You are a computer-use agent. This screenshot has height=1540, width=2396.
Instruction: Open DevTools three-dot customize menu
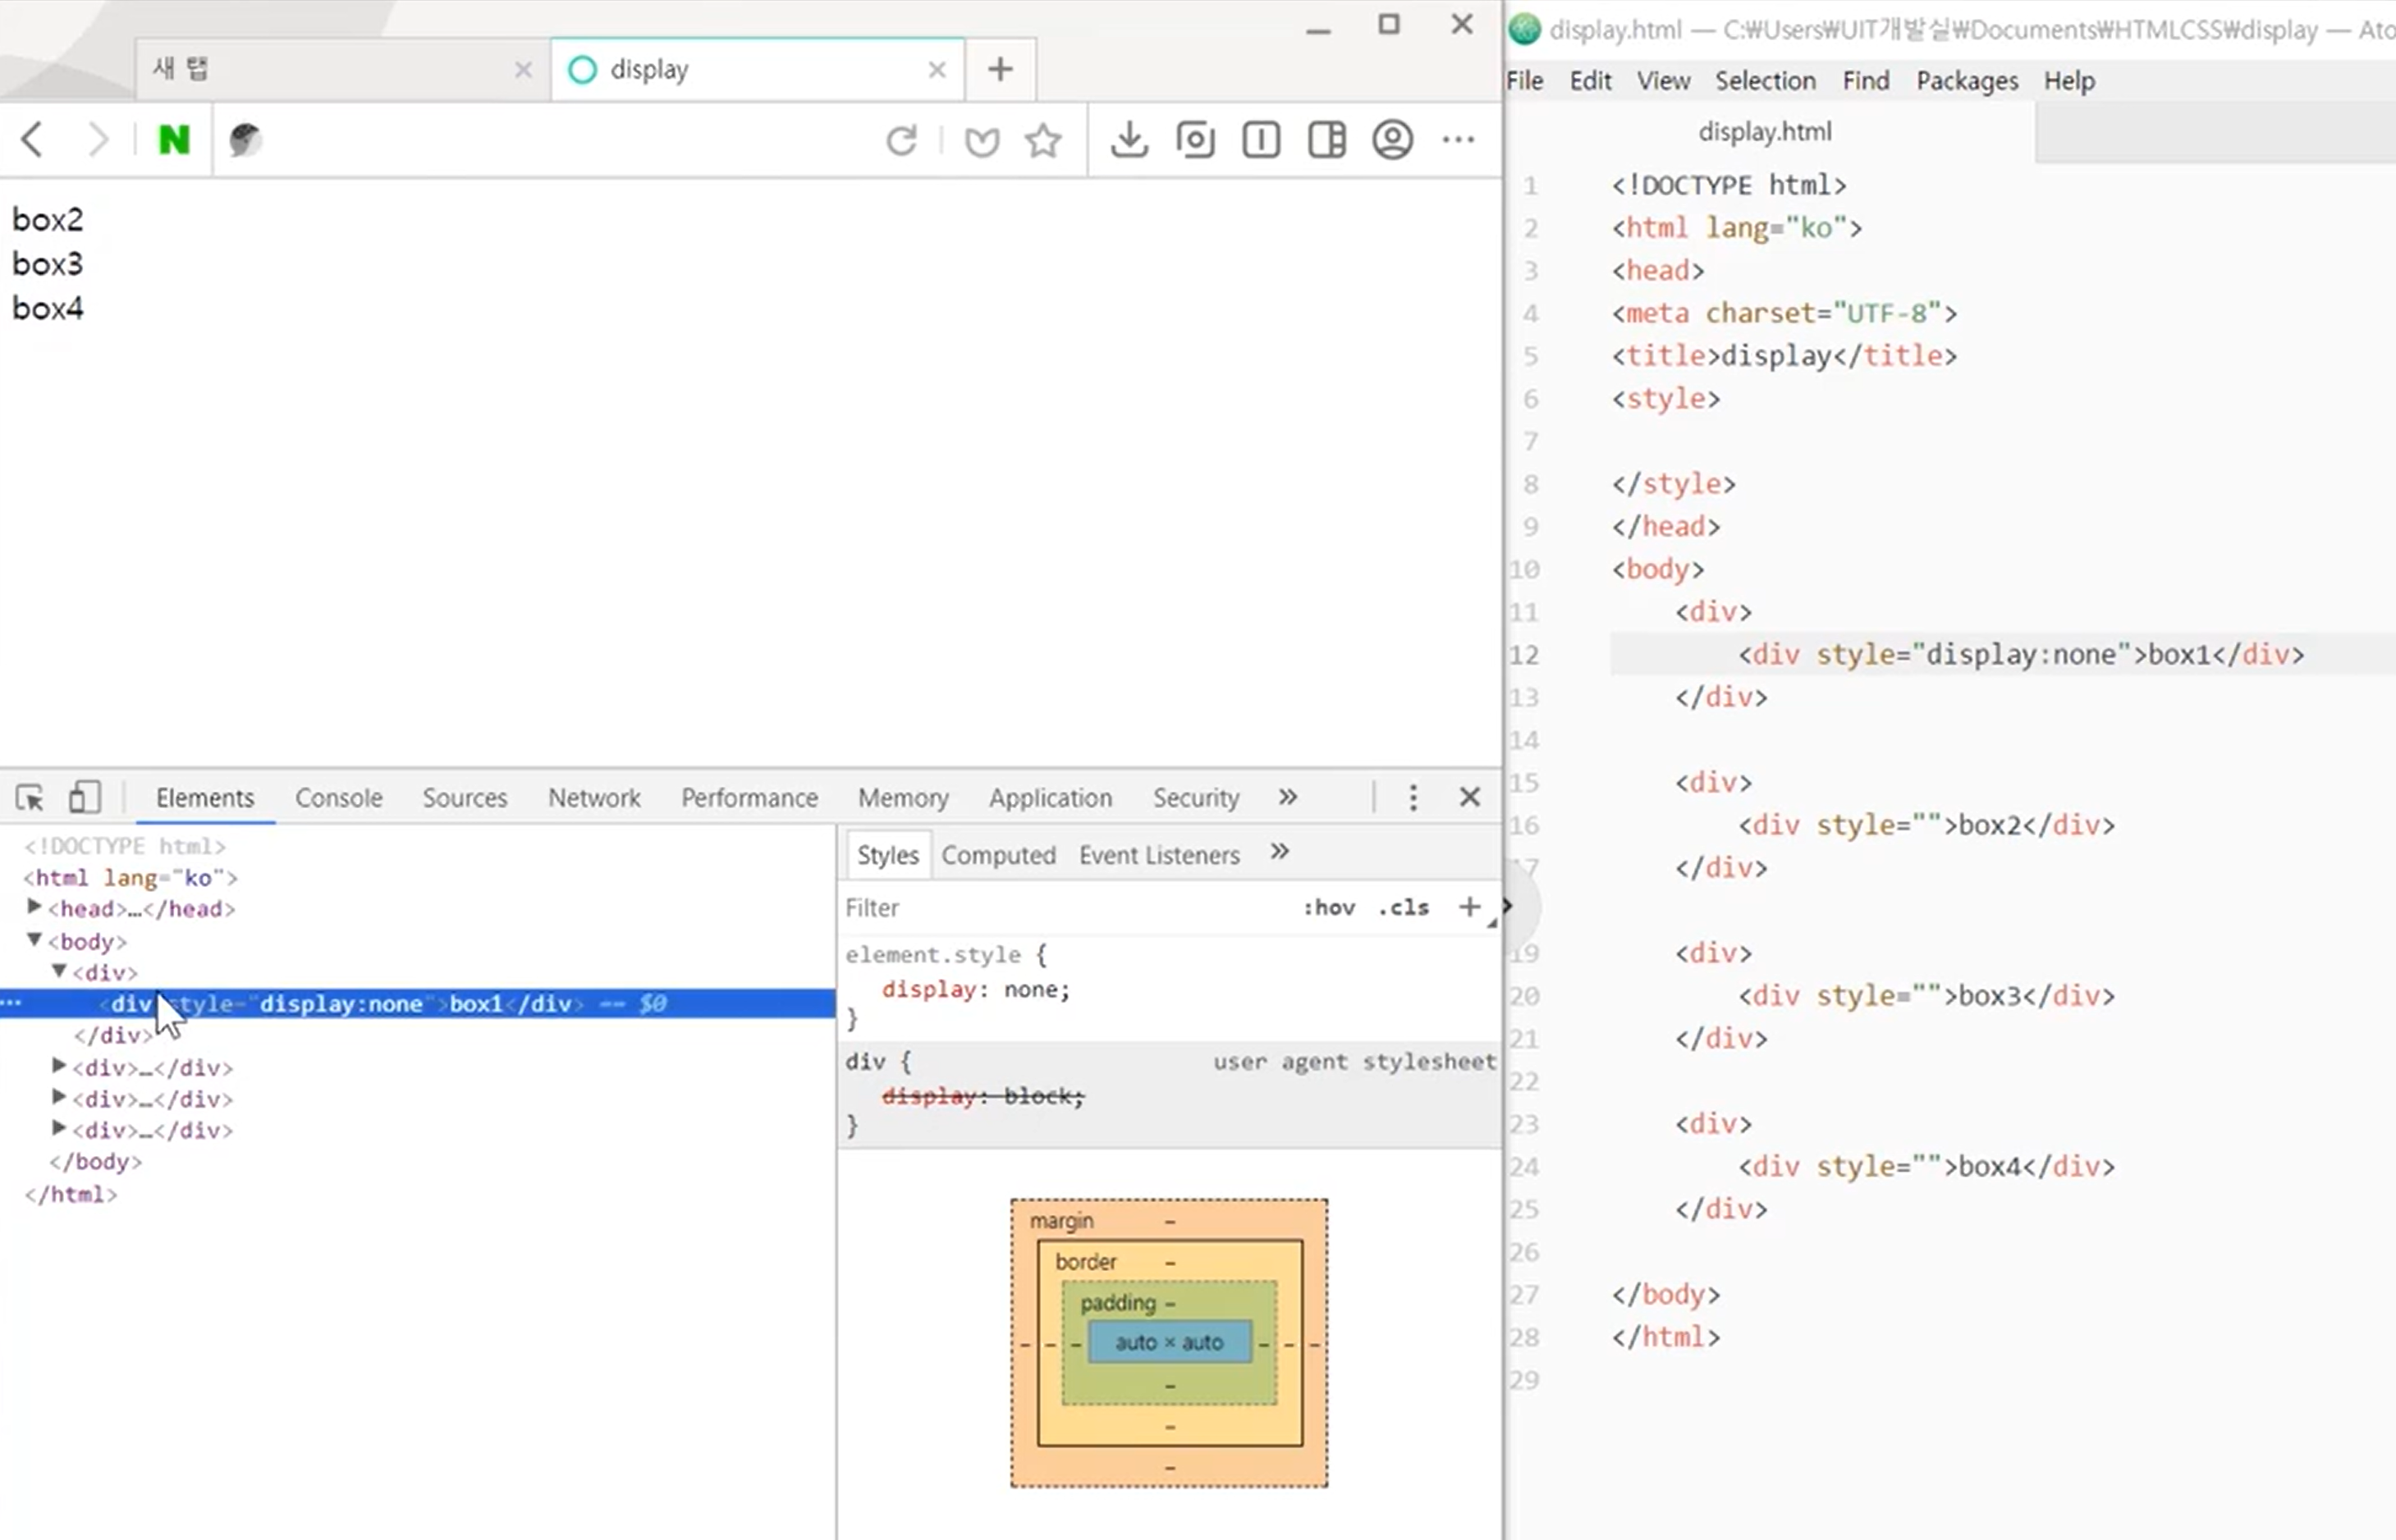(1413, 797)
